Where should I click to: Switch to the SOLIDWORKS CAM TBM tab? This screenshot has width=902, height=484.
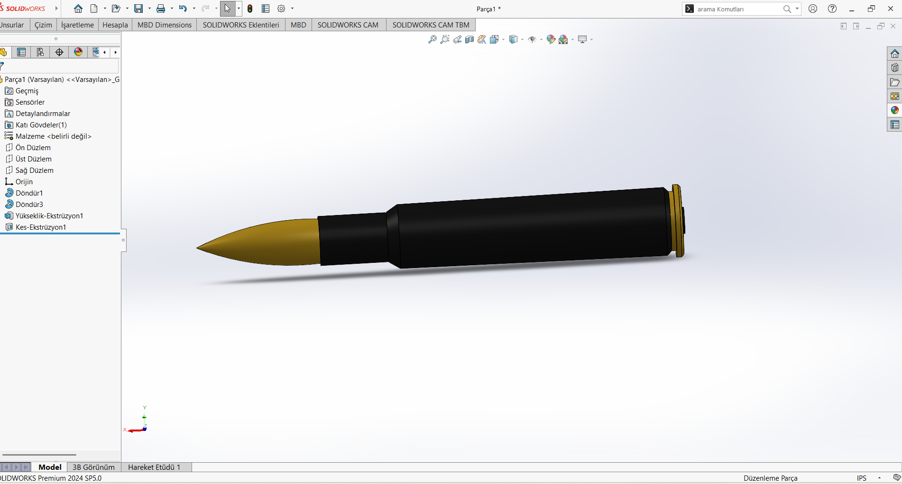tap(431, 25)
